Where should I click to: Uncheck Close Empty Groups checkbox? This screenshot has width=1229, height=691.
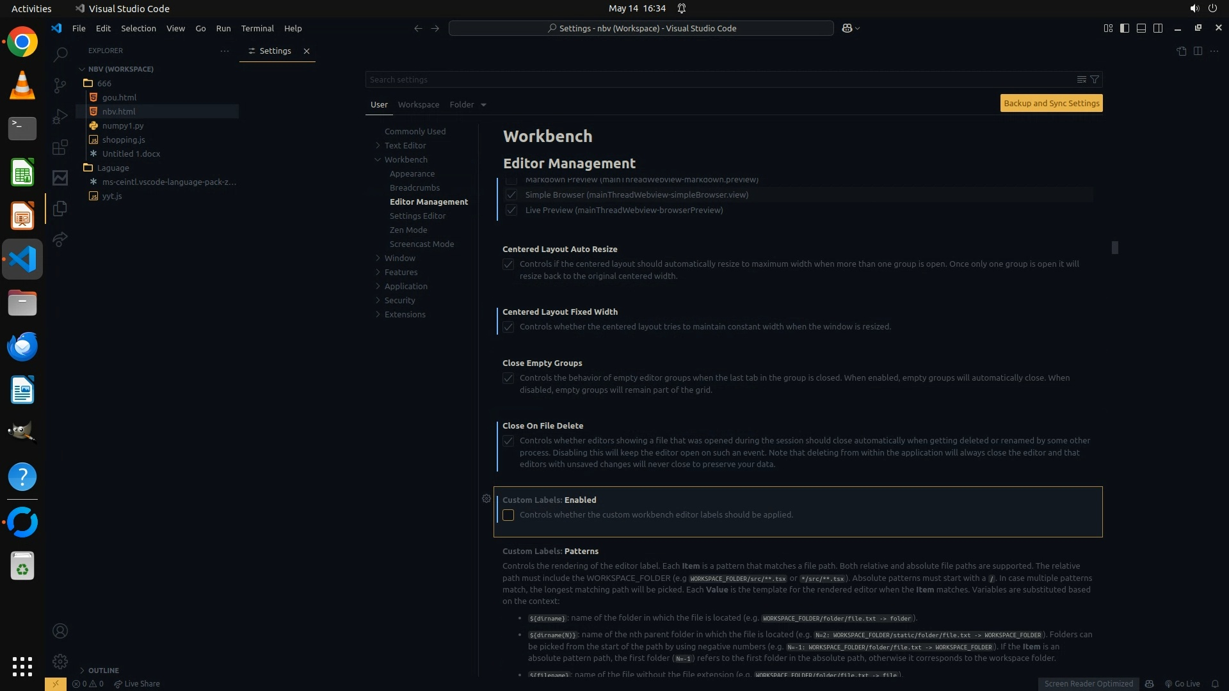pyautogui.click(x=508, y=378)
